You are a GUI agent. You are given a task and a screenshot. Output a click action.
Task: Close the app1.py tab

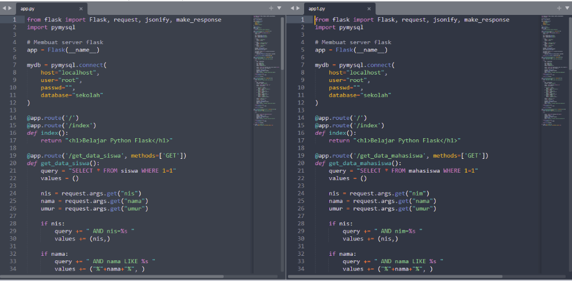click(369, 9)
